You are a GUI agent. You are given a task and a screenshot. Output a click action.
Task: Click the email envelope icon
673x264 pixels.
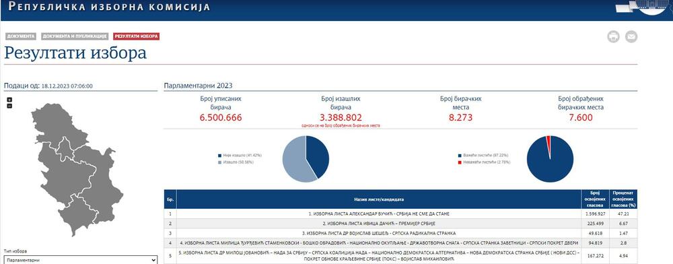(x=631, y=37)
